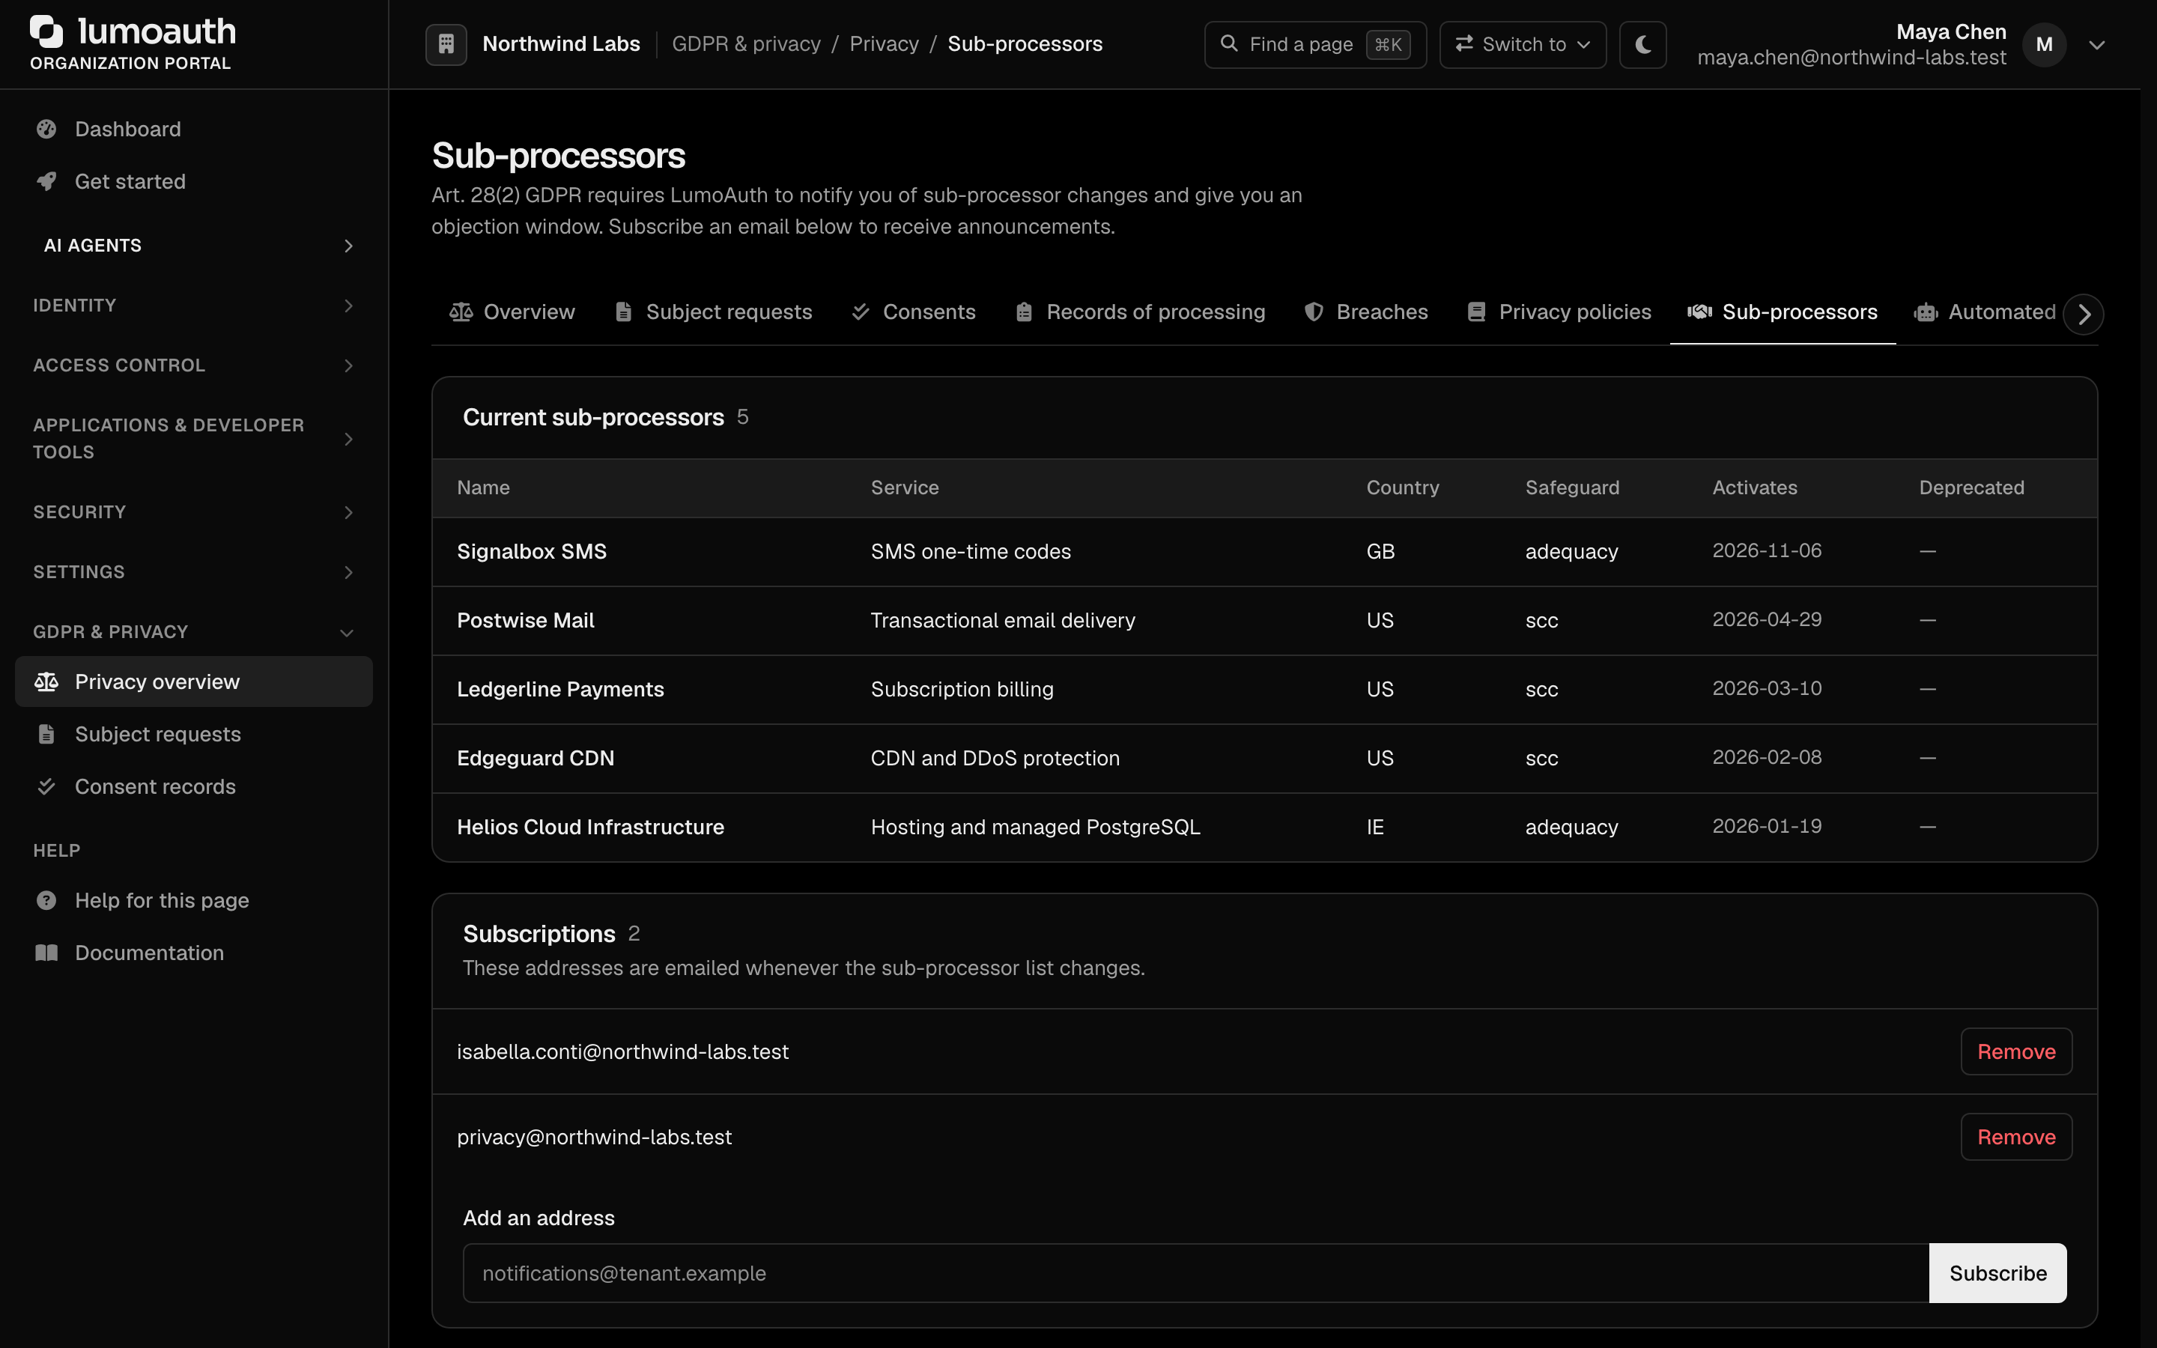The image size is (2157, 1348).
Task: Click Hosting and managed PostgreSQL service cell
Action: 1035,828
